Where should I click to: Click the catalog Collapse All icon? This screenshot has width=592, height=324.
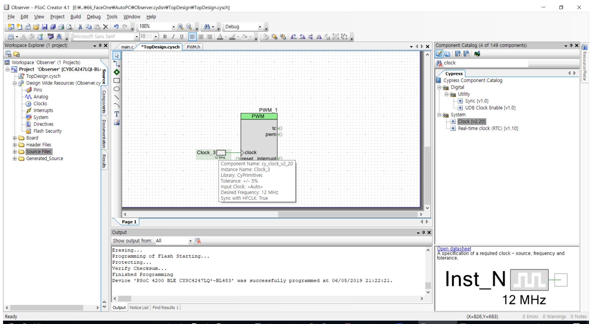pyautogui.click(x=467, y=54)
